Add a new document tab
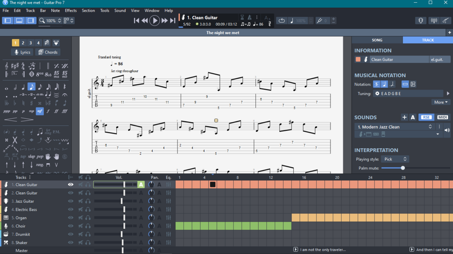Image resolution: width=453 pixels, height=254 pixels. pyautogui.click(x=449, y=32)
